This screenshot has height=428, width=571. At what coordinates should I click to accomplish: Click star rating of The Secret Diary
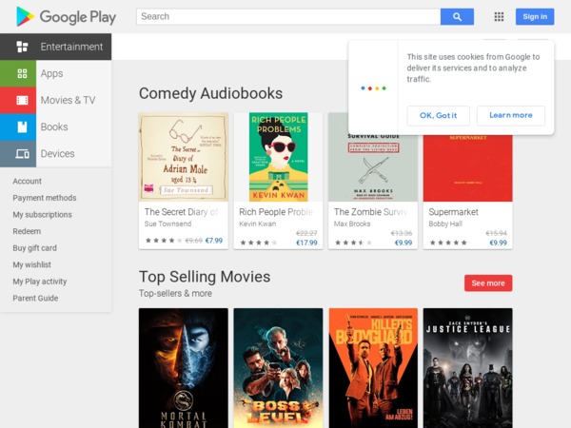tap(164, 241)
